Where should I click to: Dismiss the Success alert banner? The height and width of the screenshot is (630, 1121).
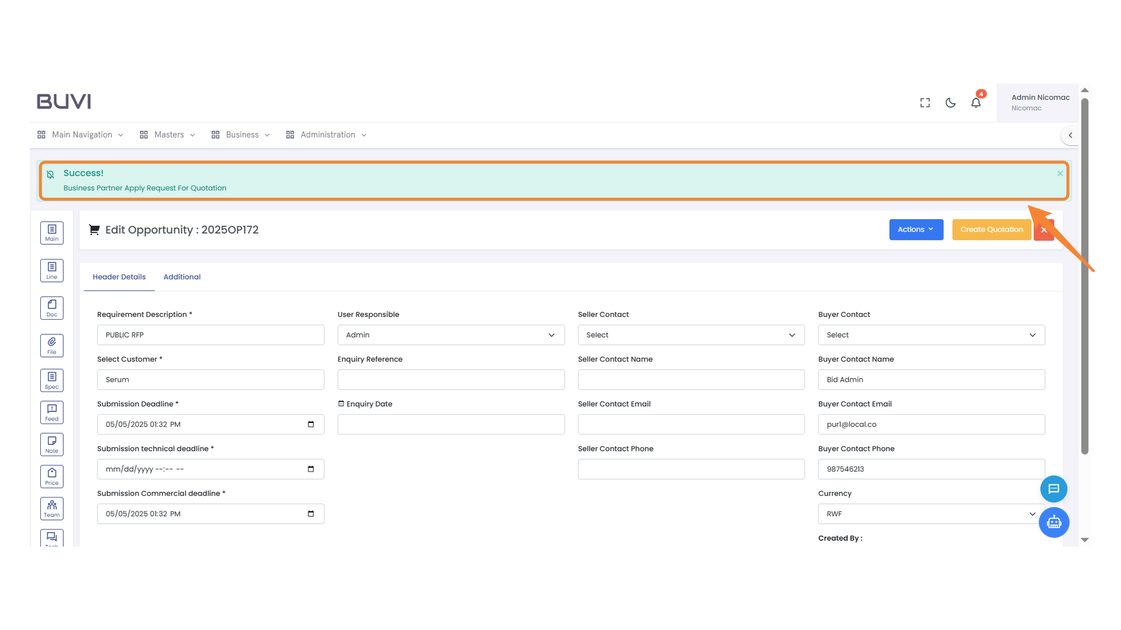point(1060,173)
